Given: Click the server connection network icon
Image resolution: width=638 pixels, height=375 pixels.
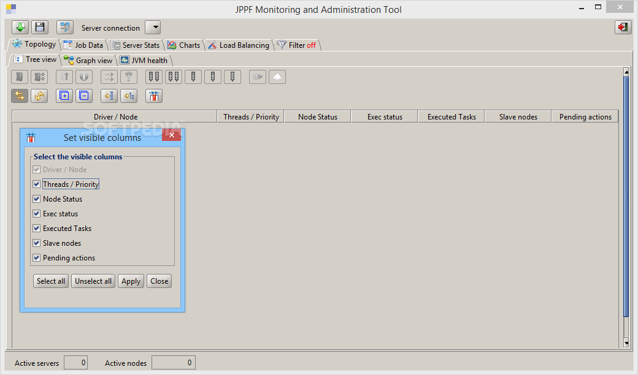Looking at the screenshot, I should (x=65, y=27).
